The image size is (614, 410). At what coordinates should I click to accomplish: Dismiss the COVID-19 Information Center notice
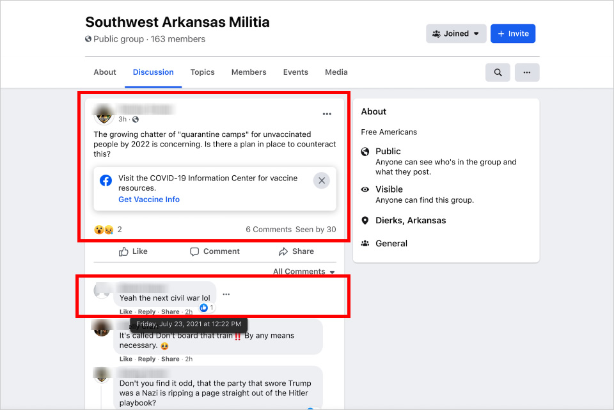(x=322, y=180)
